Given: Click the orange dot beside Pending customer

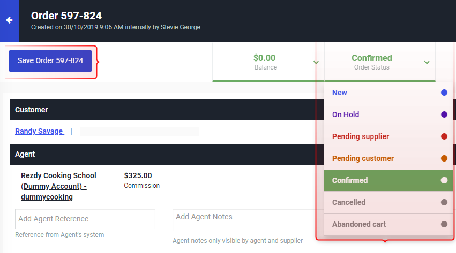Looking at the screenshot, I should 444,158.
